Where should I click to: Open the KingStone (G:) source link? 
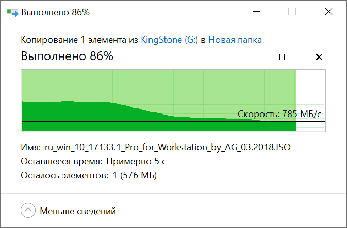click(170, 40)
